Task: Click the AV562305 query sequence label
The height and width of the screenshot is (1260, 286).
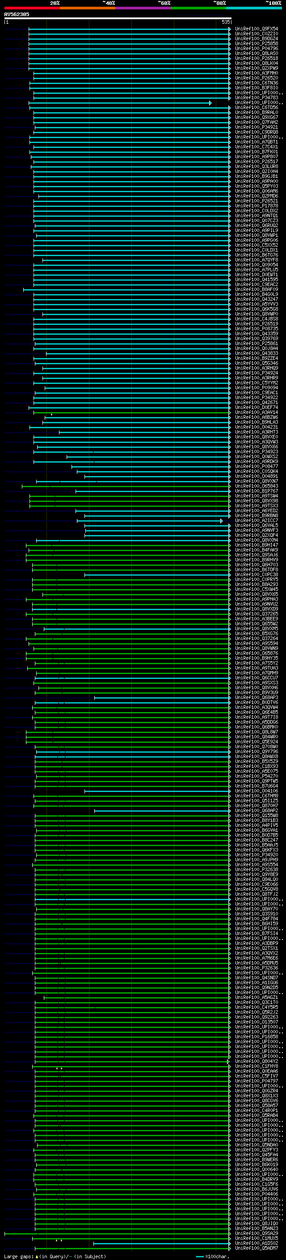Action: click(x=17, y=14)
